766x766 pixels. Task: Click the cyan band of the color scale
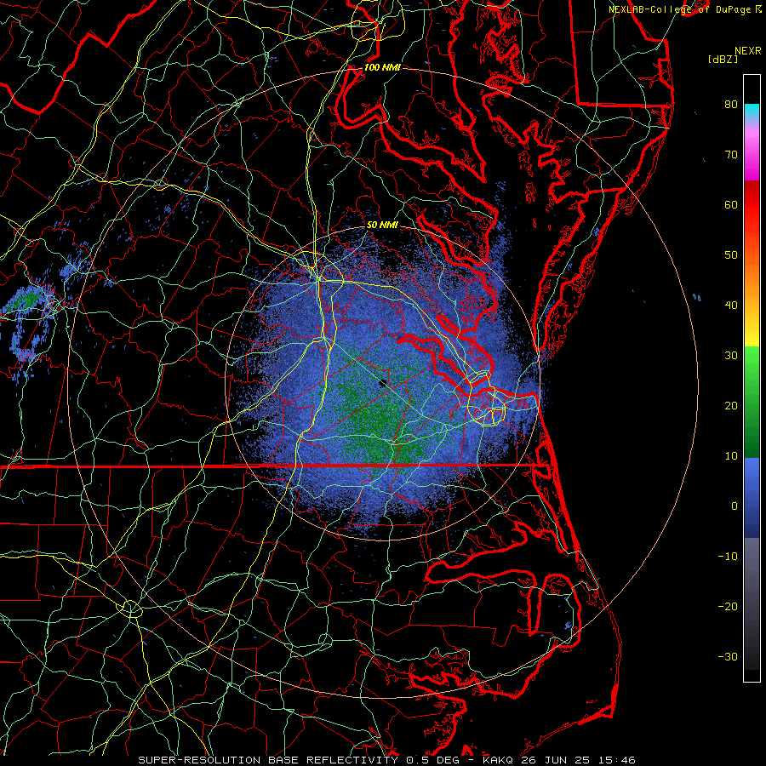click(752, 112)
